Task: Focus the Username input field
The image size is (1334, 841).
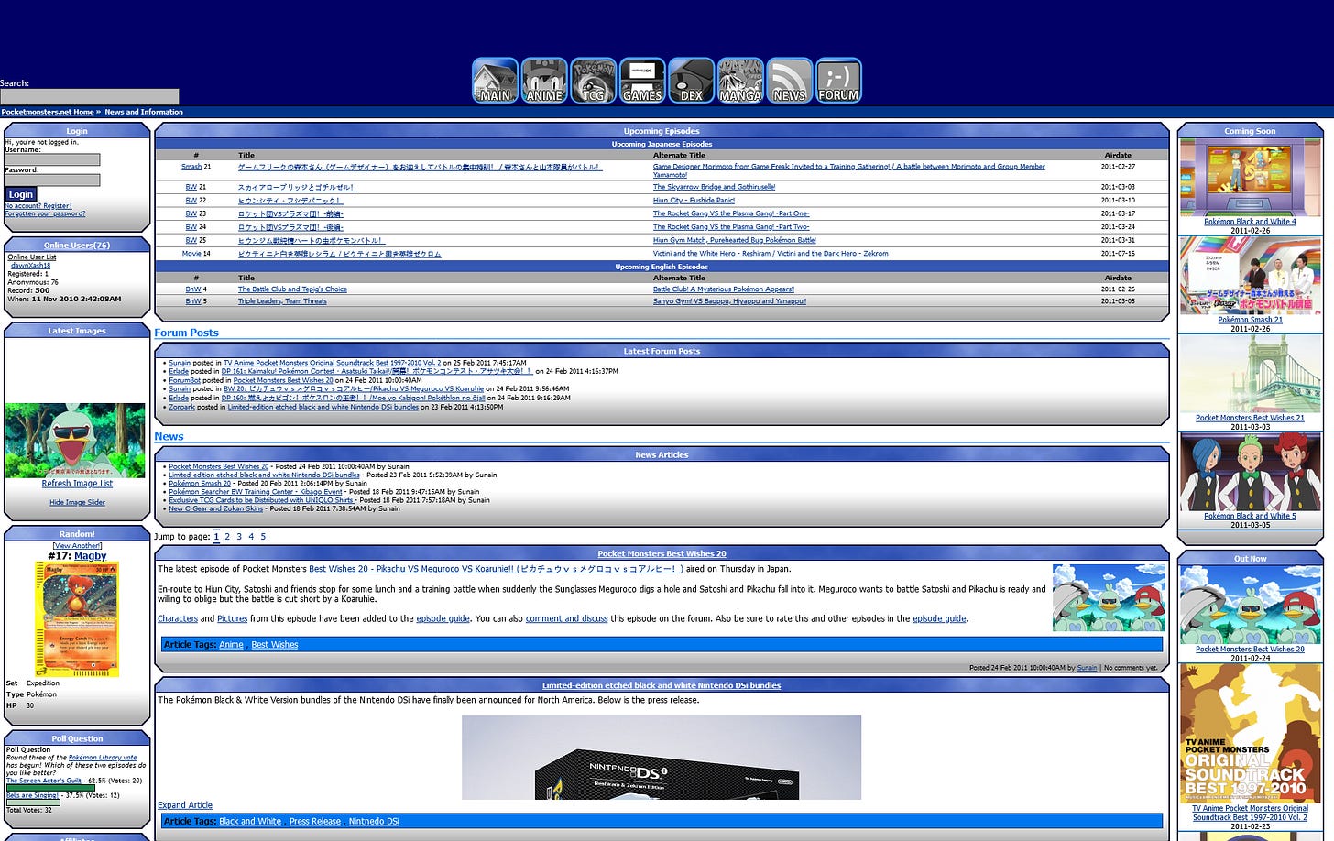Action: (x=52, y=159)
